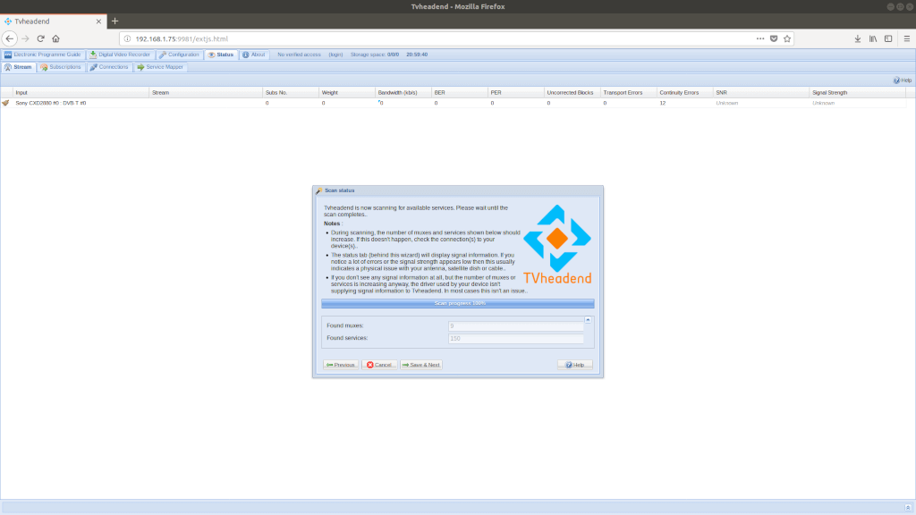Click the Scan progress bar
This screenshot has width=916, height=515.
click(457, 303)
